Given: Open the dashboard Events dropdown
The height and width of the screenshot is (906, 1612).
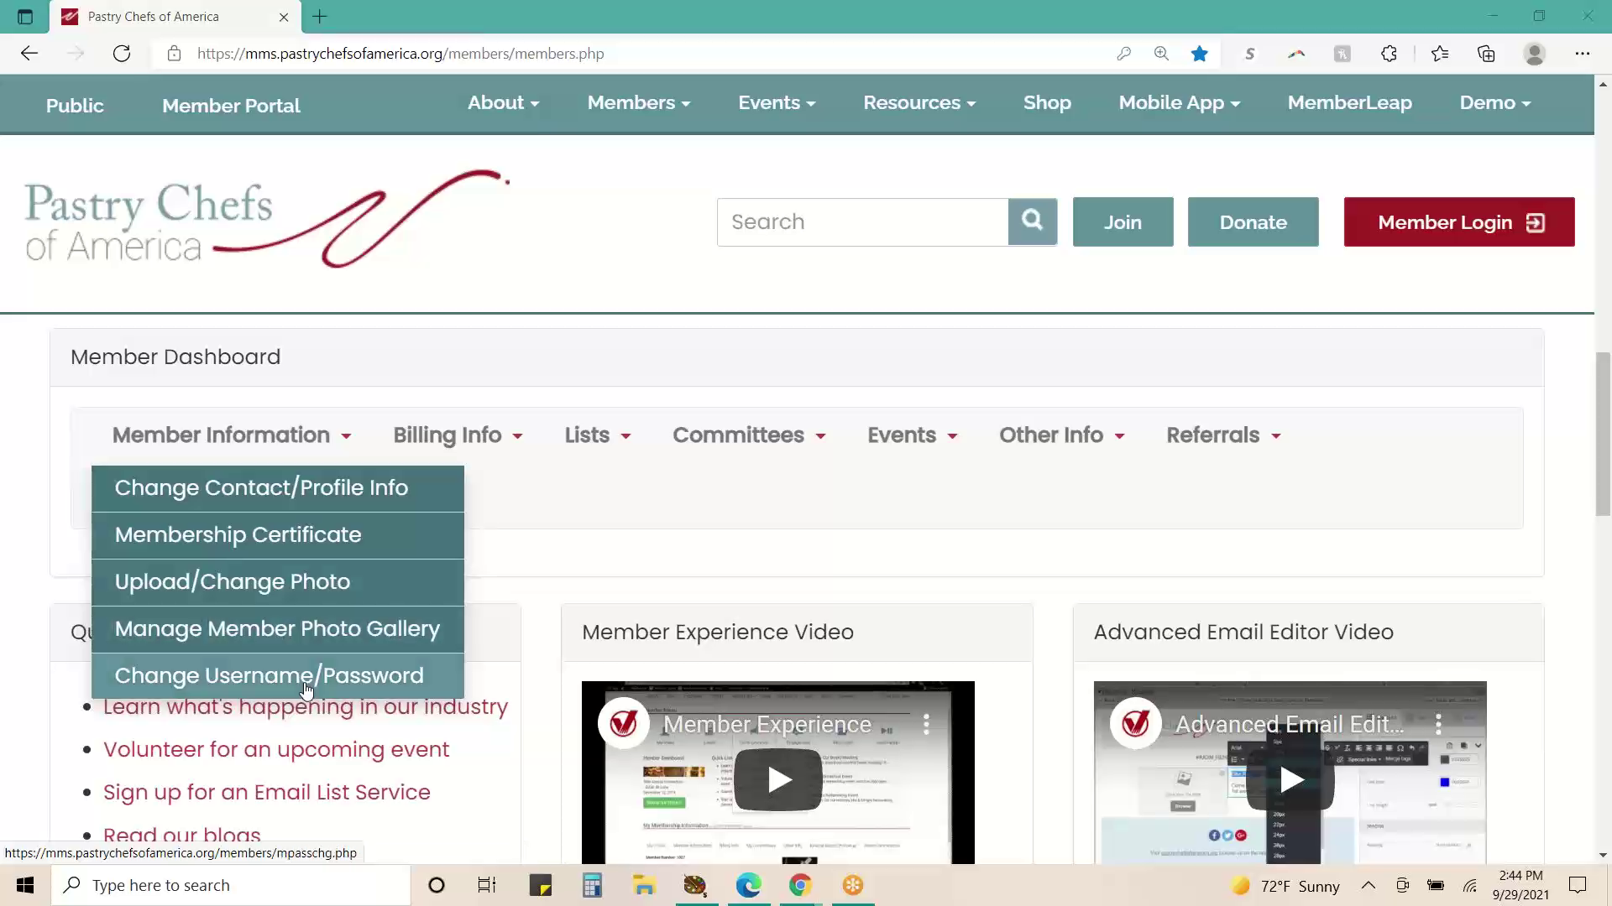Looking at the screenshot, I should pyautogui.click(x=912, y=435).
